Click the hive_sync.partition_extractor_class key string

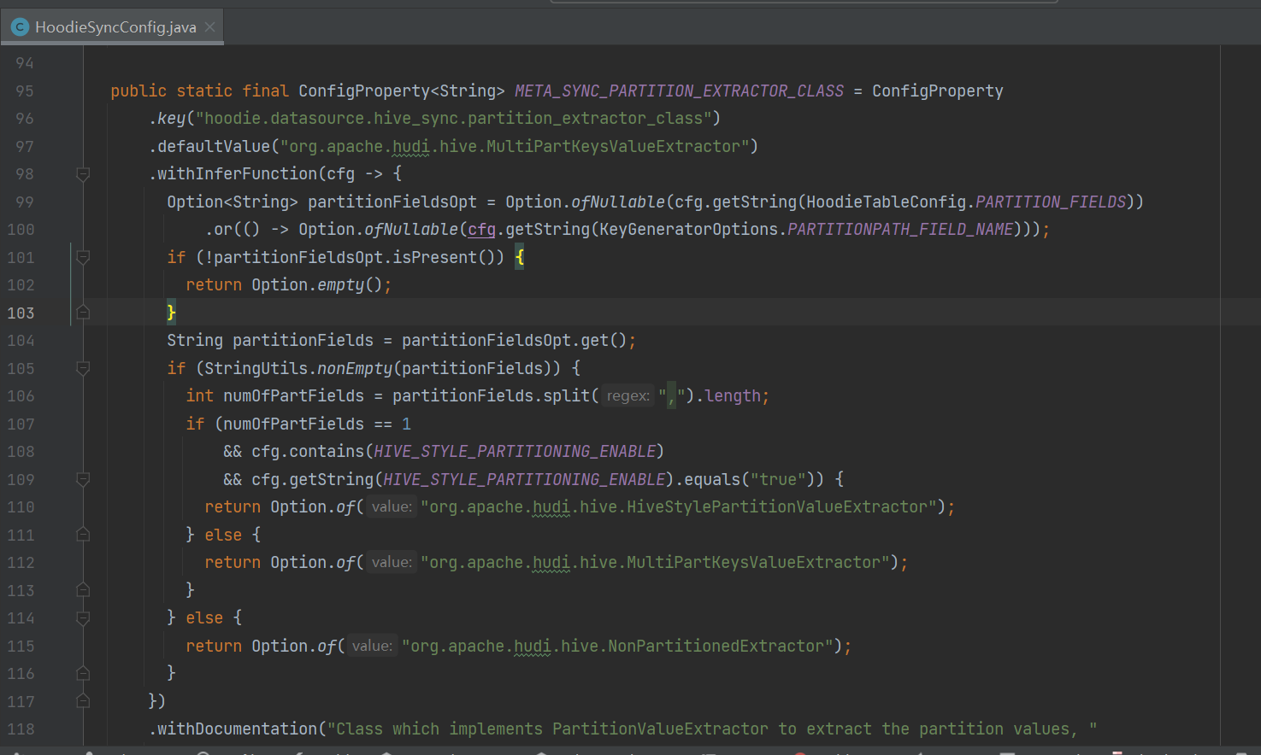454,118
